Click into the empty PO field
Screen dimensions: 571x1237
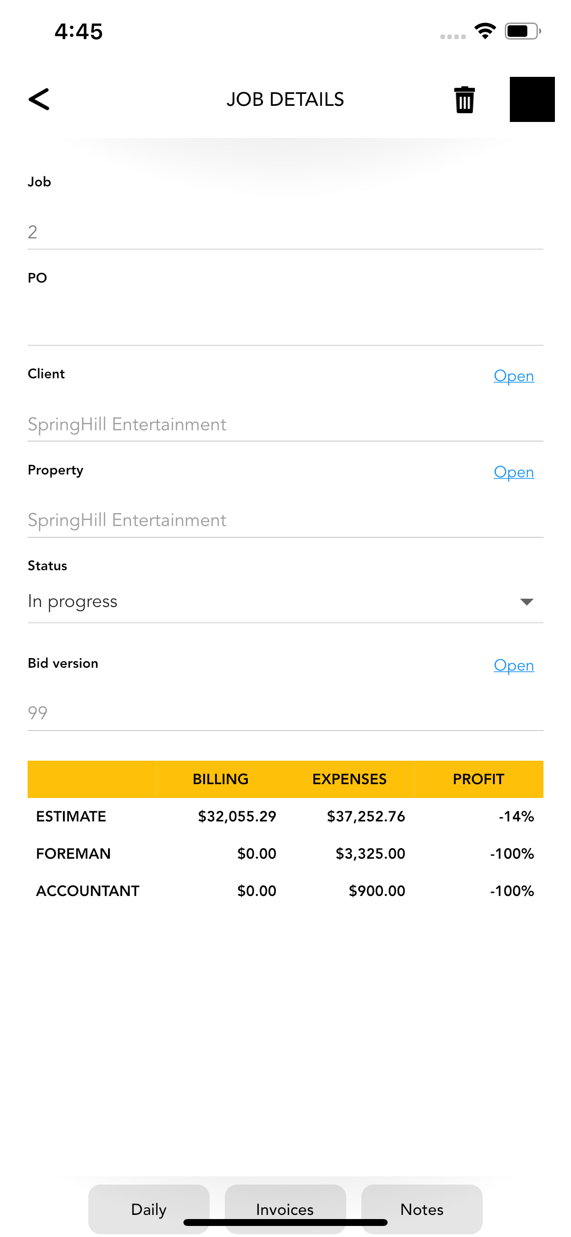pos(285,327)
